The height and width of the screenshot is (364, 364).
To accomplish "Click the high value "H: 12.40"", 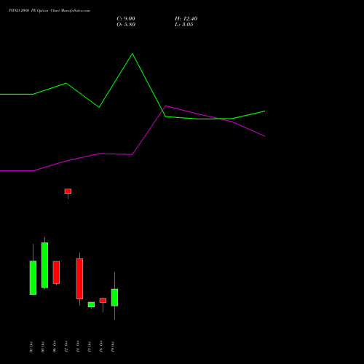I will pyautogui.click(x=186, y=19).
